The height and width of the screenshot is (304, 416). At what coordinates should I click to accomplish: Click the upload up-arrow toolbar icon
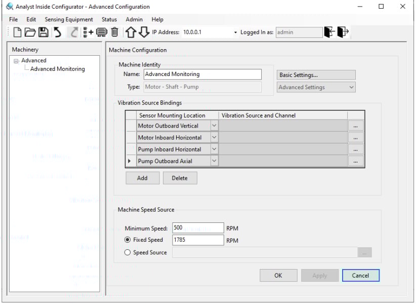[x=131, y=32]
